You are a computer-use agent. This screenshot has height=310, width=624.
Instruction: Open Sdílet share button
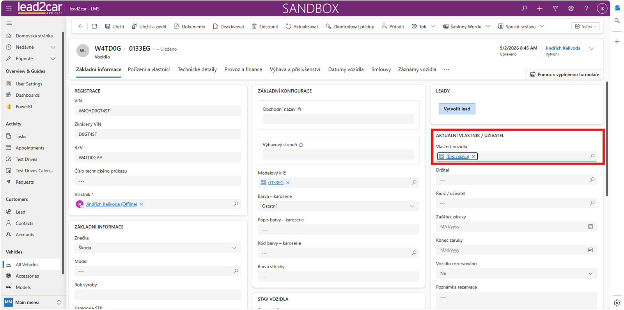pos(585,27)
